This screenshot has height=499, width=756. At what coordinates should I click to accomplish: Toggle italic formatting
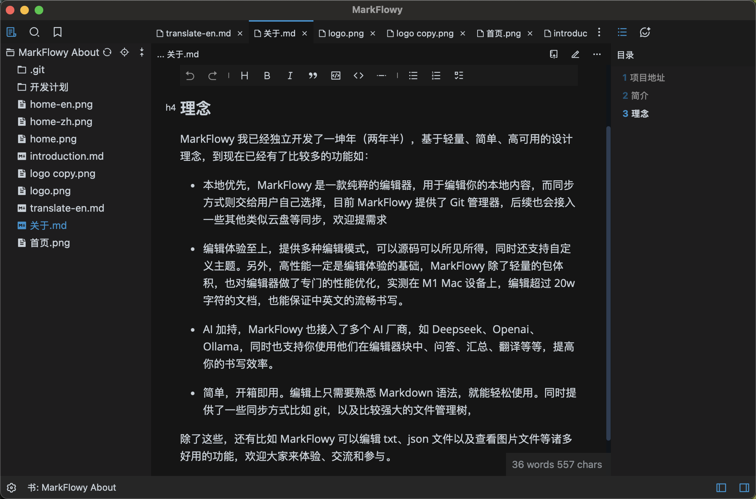click(x=290, y=76)
